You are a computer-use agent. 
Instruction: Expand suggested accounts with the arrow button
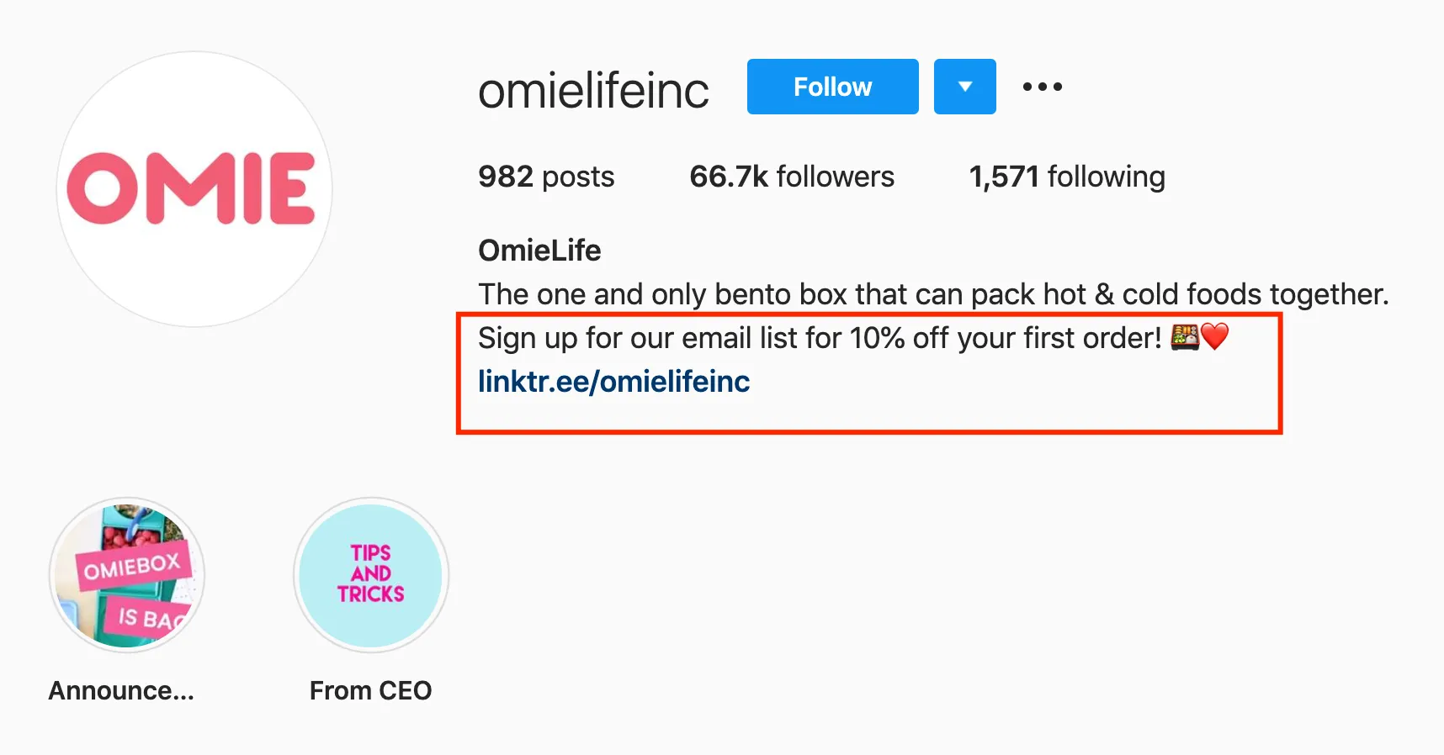click(x=964, y=87)
